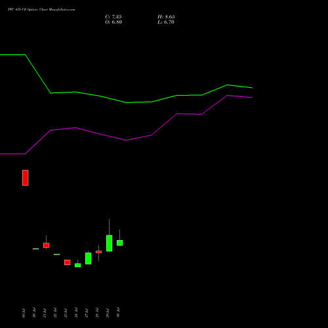This screenshot has height=328, width=328.
Task: Click the 30 Jul date axis label
Action: point(118,313)
